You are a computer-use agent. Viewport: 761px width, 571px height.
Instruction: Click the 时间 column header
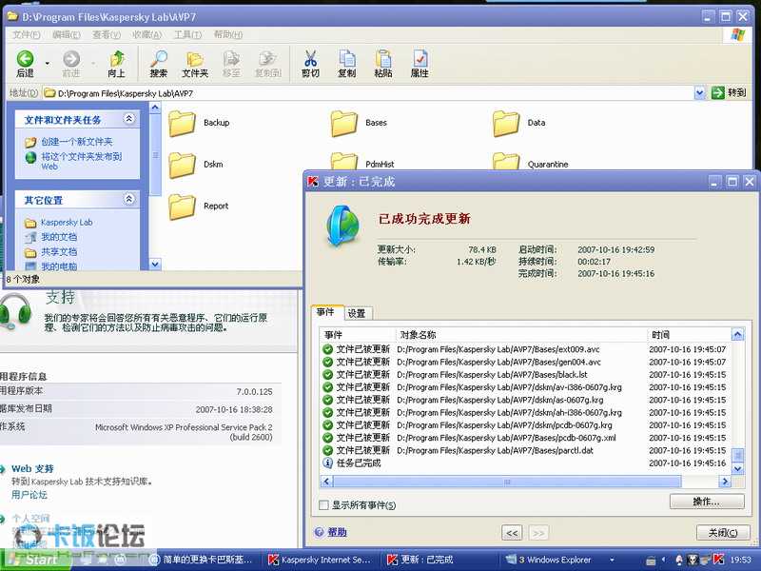(689, 335)
